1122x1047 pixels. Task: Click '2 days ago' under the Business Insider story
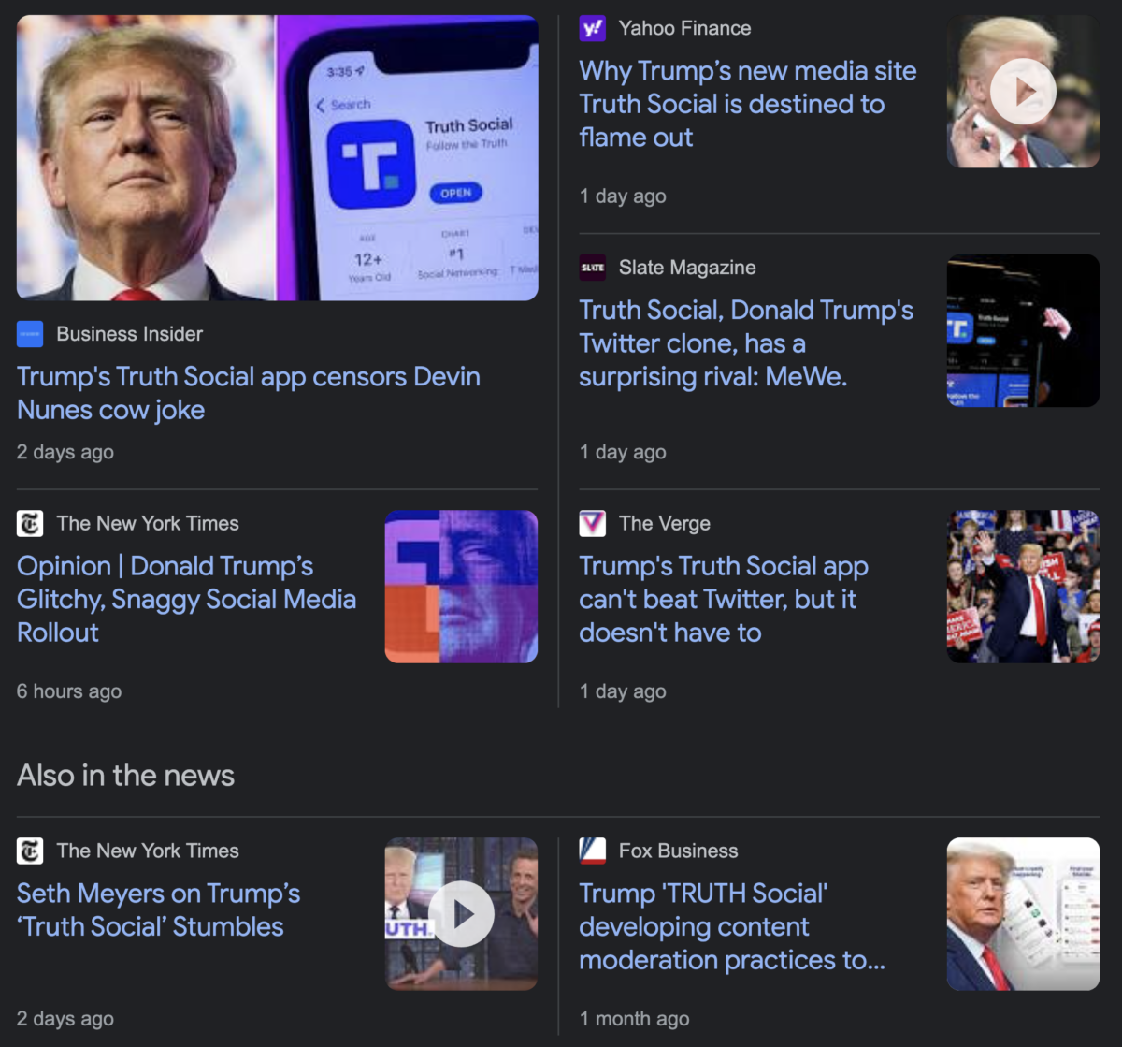65,452
